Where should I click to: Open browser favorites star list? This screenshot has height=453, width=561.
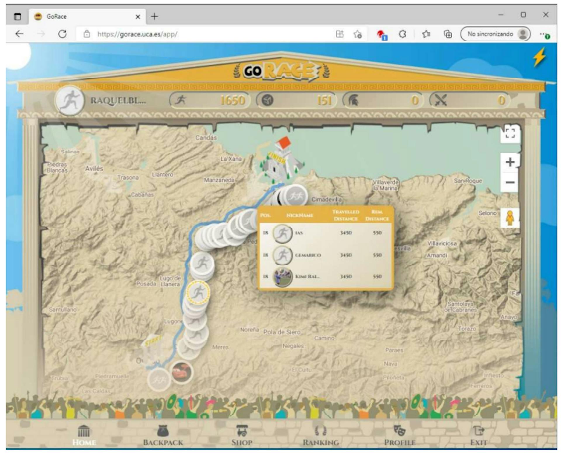426,34
